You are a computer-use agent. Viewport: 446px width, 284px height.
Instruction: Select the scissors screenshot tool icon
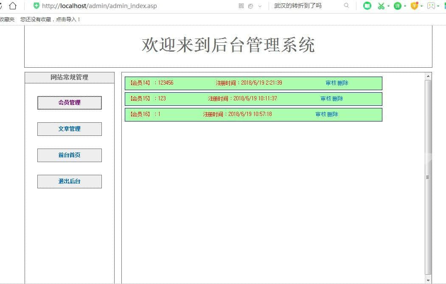click(381, 6)
